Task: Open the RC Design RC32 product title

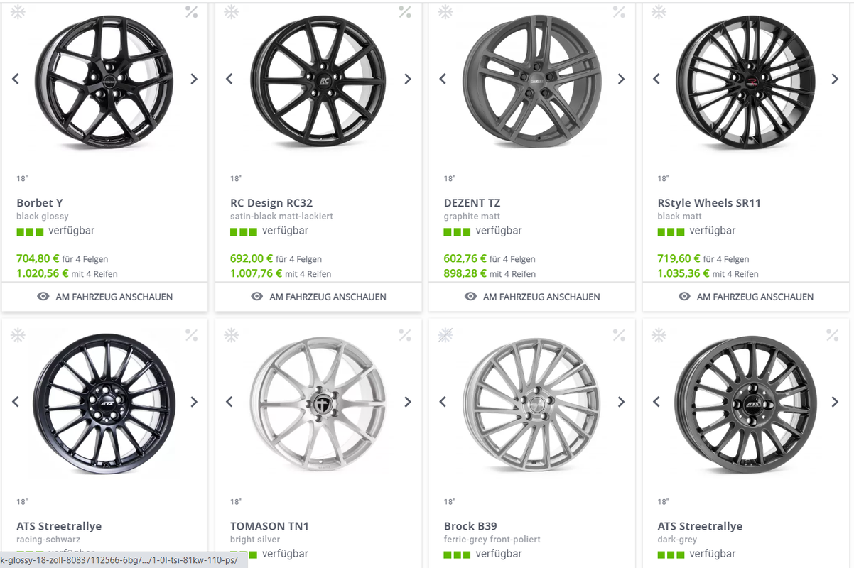Action: click(271, 203)
